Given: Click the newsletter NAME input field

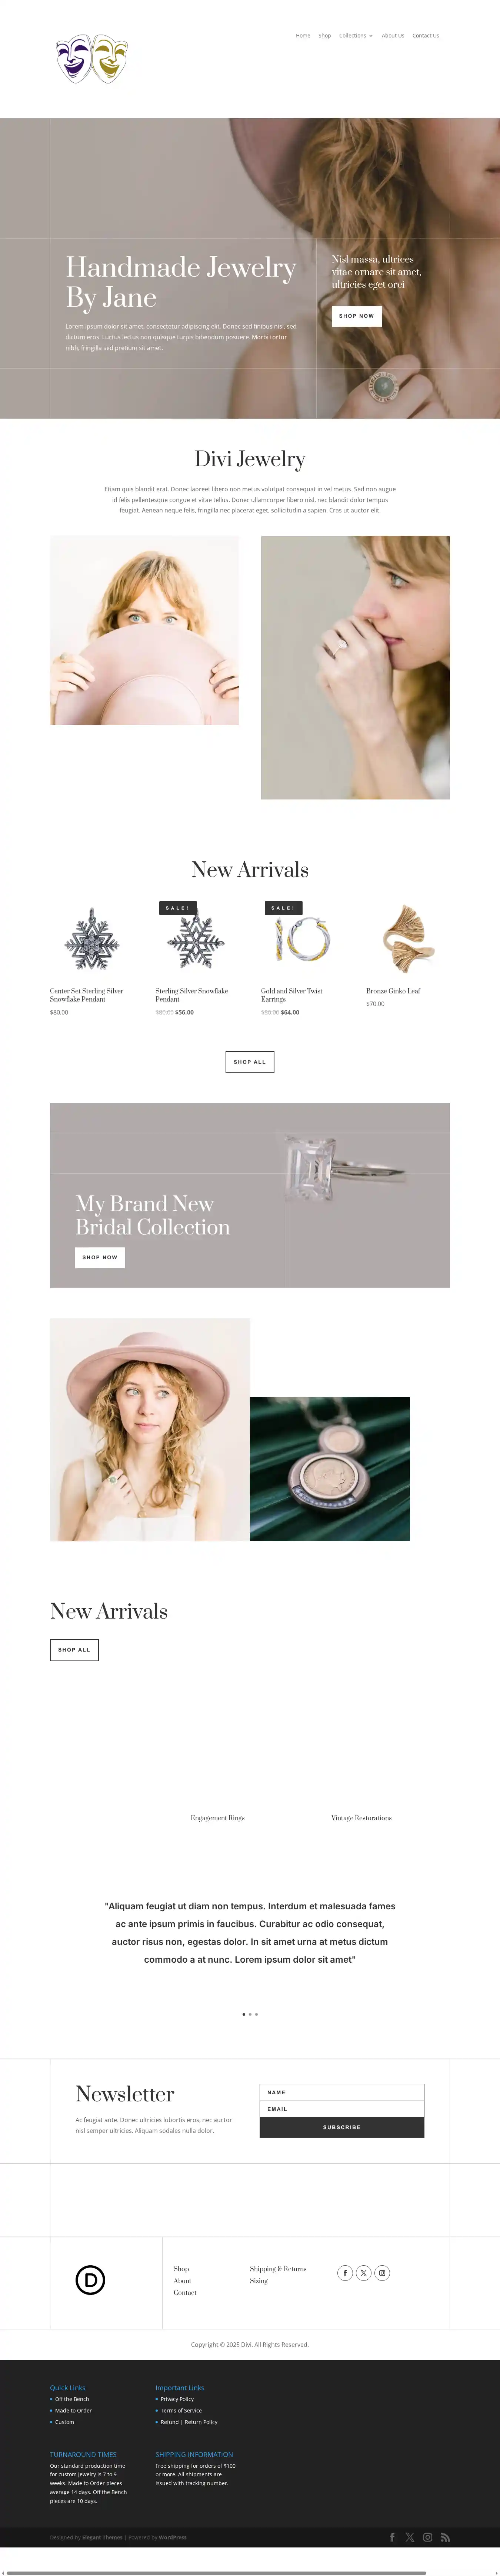Looking at the screenshot, I should 341,2092.
